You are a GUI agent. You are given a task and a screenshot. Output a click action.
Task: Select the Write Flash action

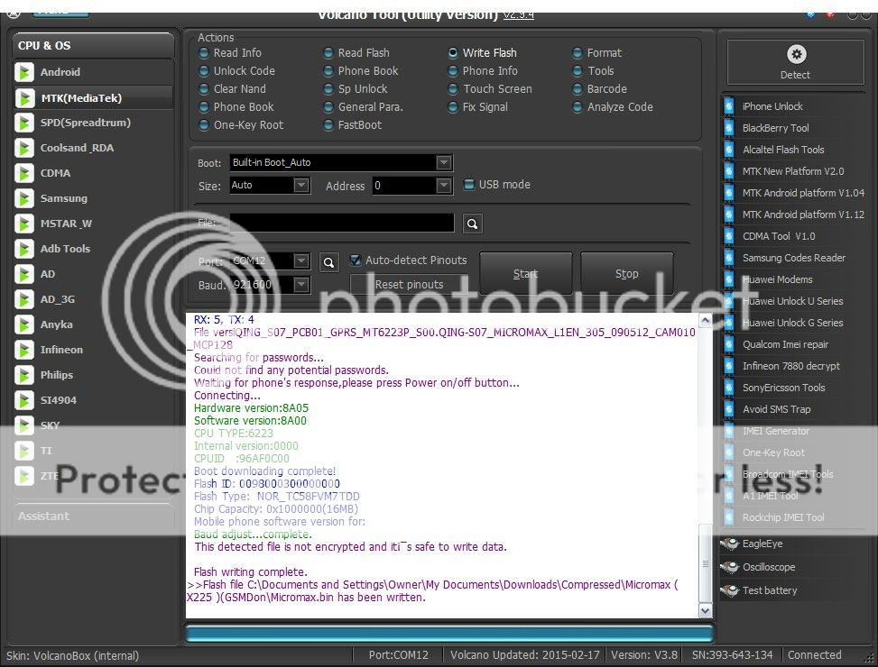[483, 53]
